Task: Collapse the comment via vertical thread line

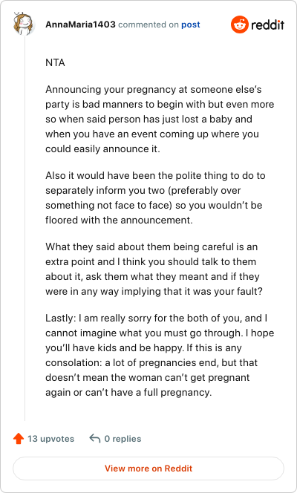Action: click(x=25, y=228)
